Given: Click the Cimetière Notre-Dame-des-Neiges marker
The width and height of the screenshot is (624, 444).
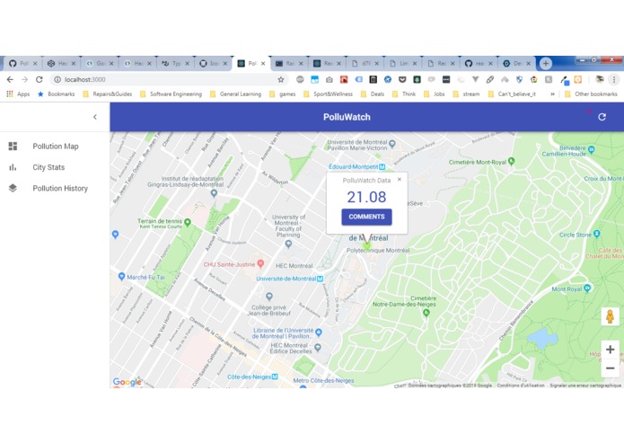Looking at the screenshot, I should (x=426, y=313).
